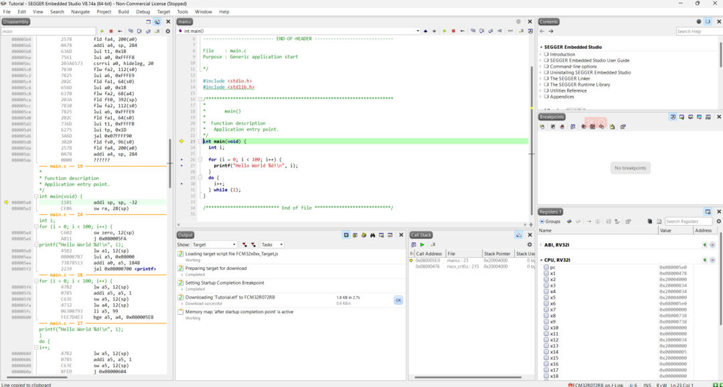Click the back arrow in Contents panel
Image resolution: width=723 pixels, height=387 pixels.
543,31
